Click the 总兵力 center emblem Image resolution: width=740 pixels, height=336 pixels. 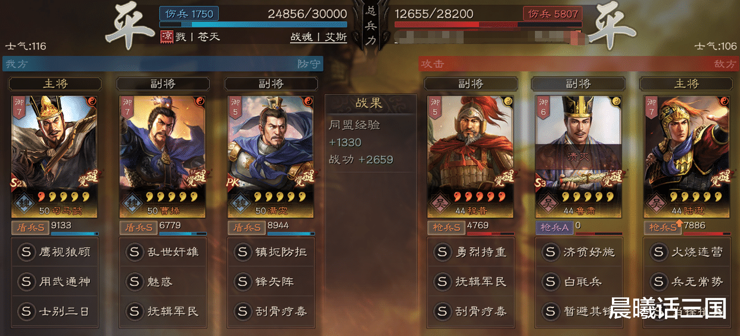point(370,28)
